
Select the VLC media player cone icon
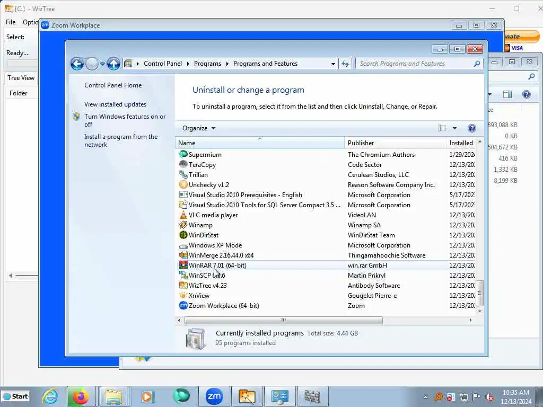(x=183, y=215)
